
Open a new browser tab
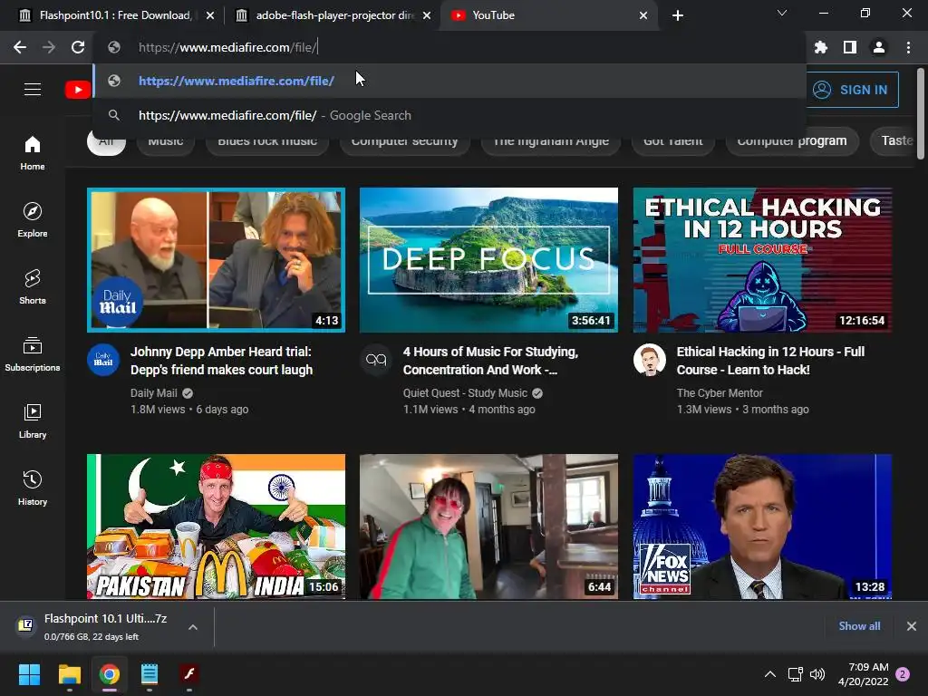pyautogui.click(x=678, y=15)
